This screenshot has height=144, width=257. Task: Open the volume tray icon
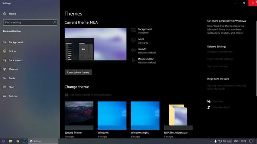[x=224, y=141]
